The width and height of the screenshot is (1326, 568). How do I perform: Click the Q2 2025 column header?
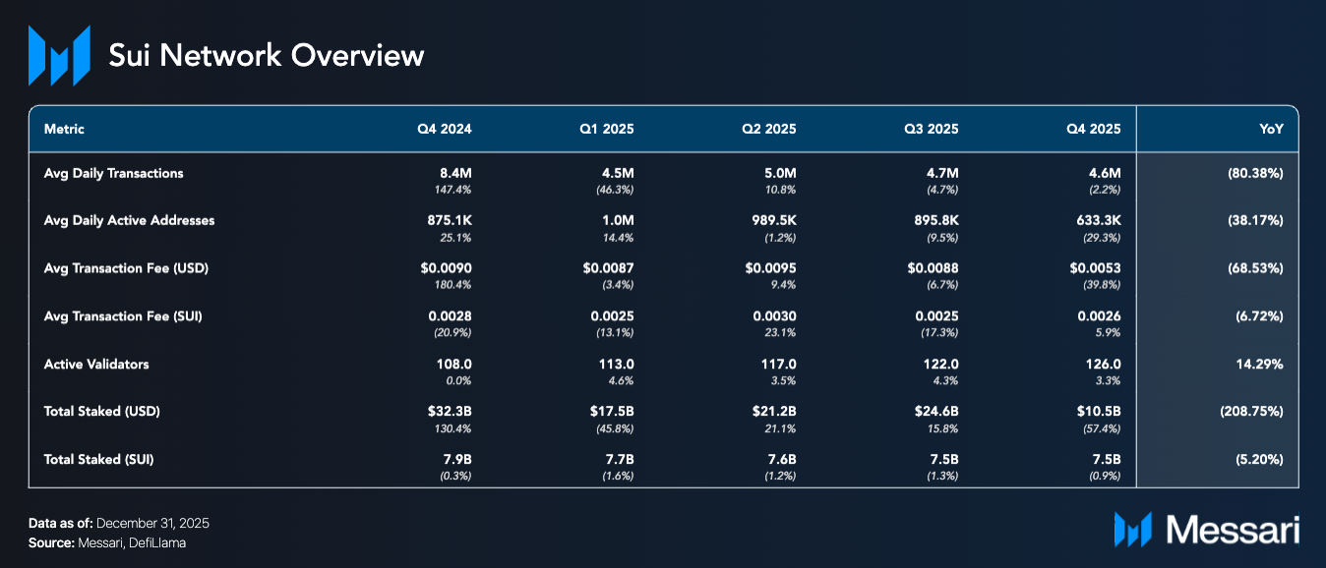click(x=769, y=129)
